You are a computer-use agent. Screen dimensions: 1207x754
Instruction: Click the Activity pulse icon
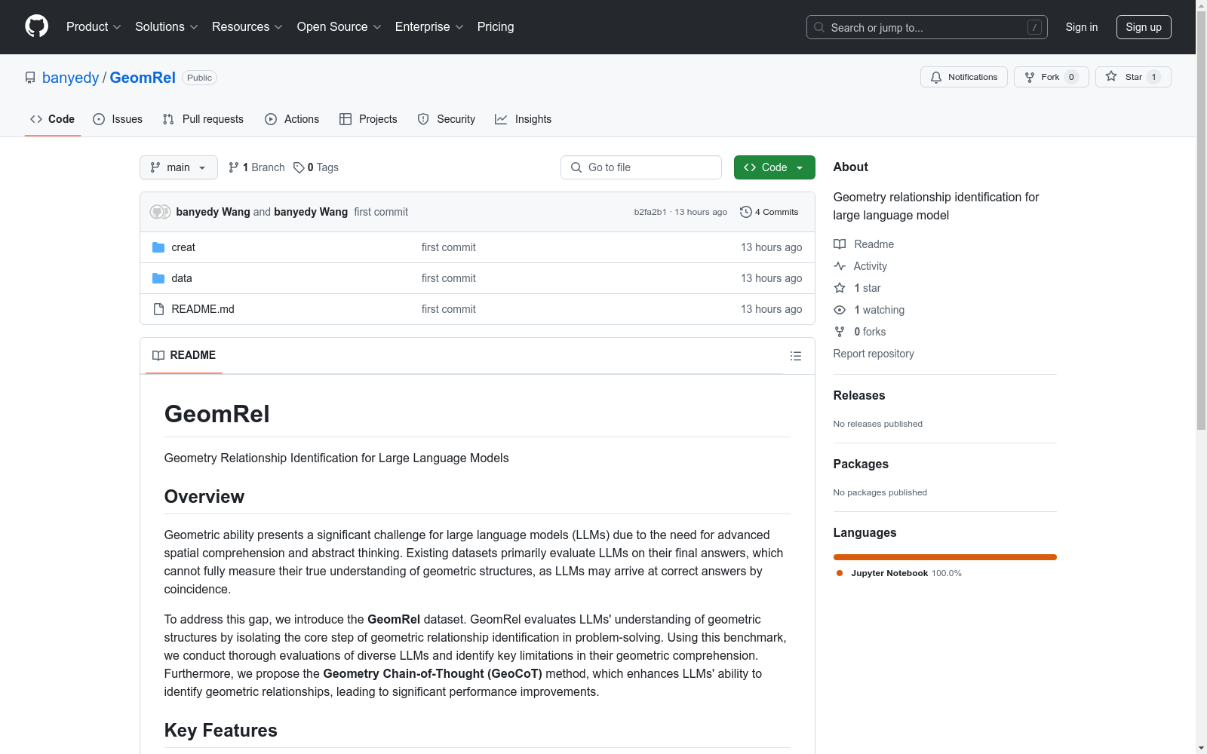coord(840,266)
